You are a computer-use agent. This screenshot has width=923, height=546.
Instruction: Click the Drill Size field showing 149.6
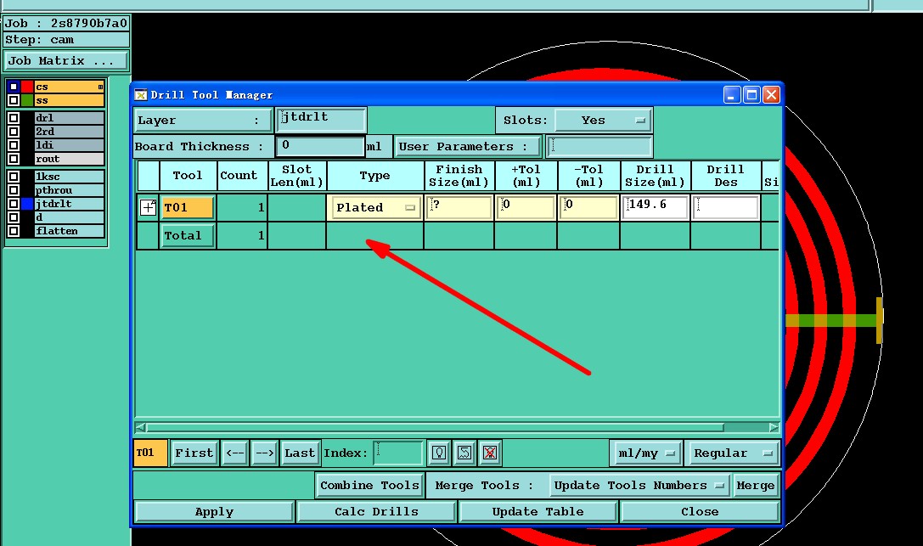(656, 207)
